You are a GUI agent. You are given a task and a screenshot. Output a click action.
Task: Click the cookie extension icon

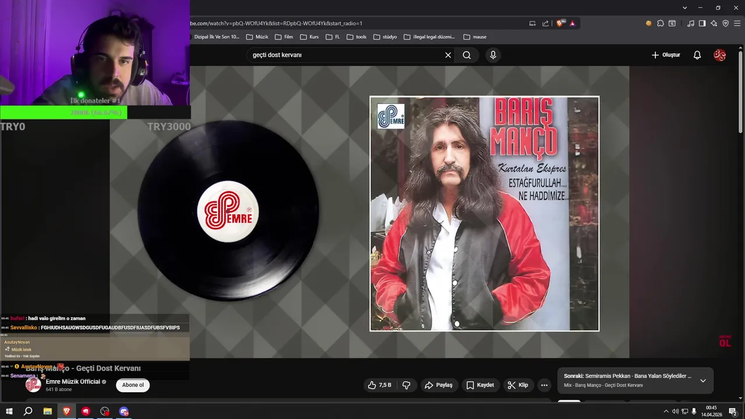(x=648, y=23)
